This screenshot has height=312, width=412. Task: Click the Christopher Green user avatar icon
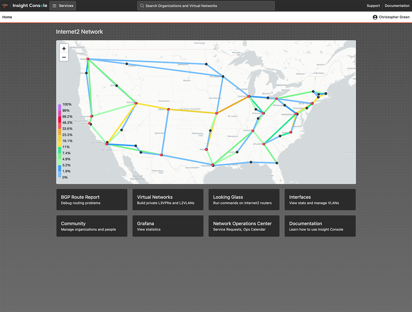click(375, 17)
